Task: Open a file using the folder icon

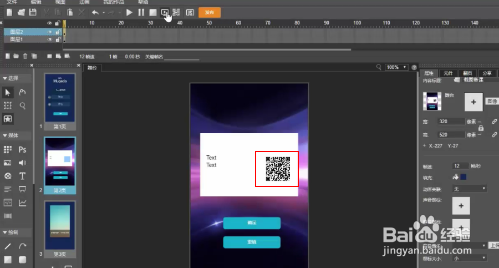Action: click(x=21, y=12)
